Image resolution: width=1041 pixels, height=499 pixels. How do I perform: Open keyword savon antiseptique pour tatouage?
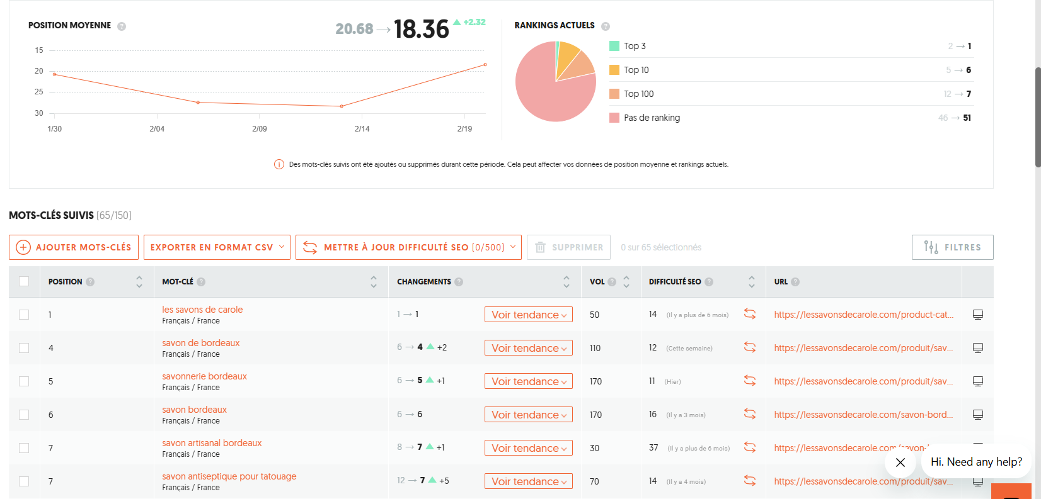[x=229, y=476]
